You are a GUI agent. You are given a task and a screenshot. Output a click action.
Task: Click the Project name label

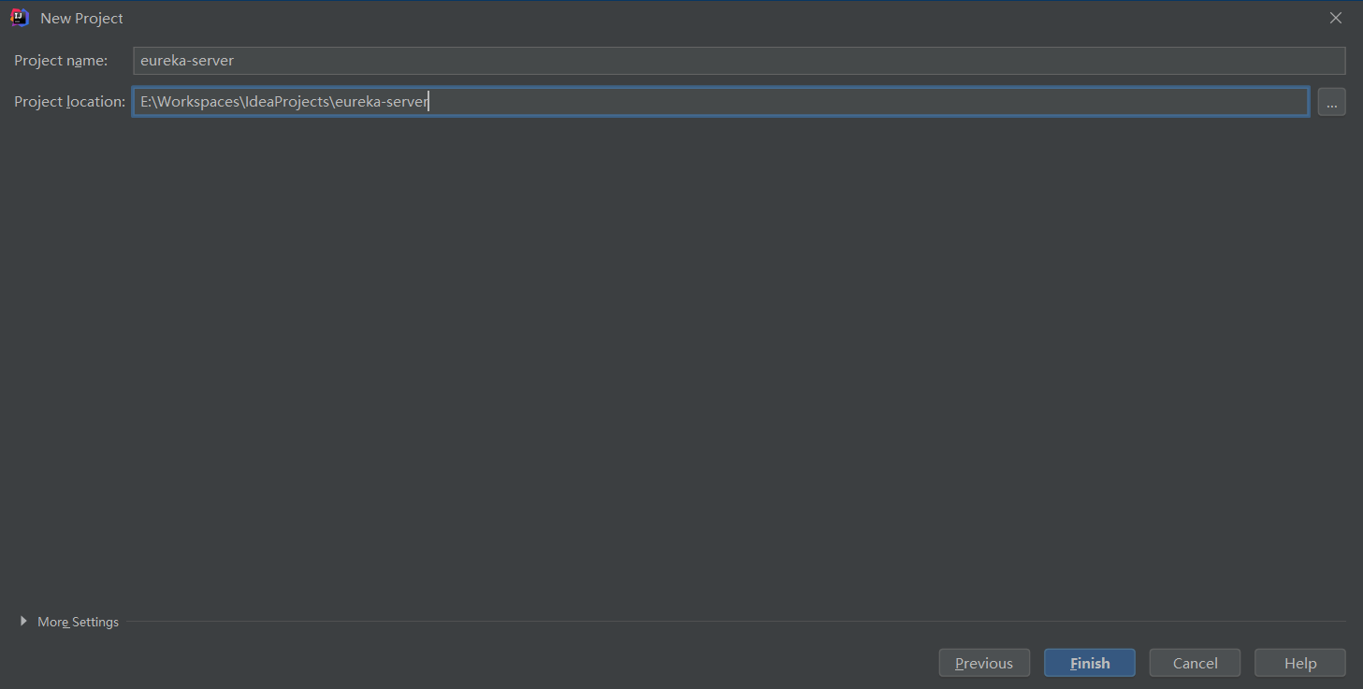click(61, 61)
